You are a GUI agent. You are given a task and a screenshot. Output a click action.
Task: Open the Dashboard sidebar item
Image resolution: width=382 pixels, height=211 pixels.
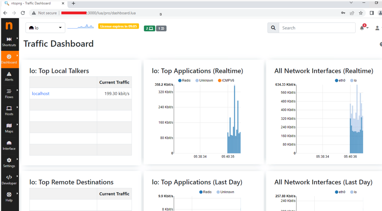coord(9,59)
